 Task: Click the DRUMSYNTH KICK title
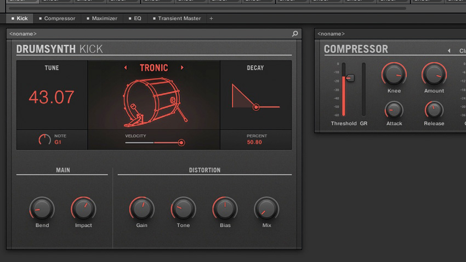(x=59, y=49)
